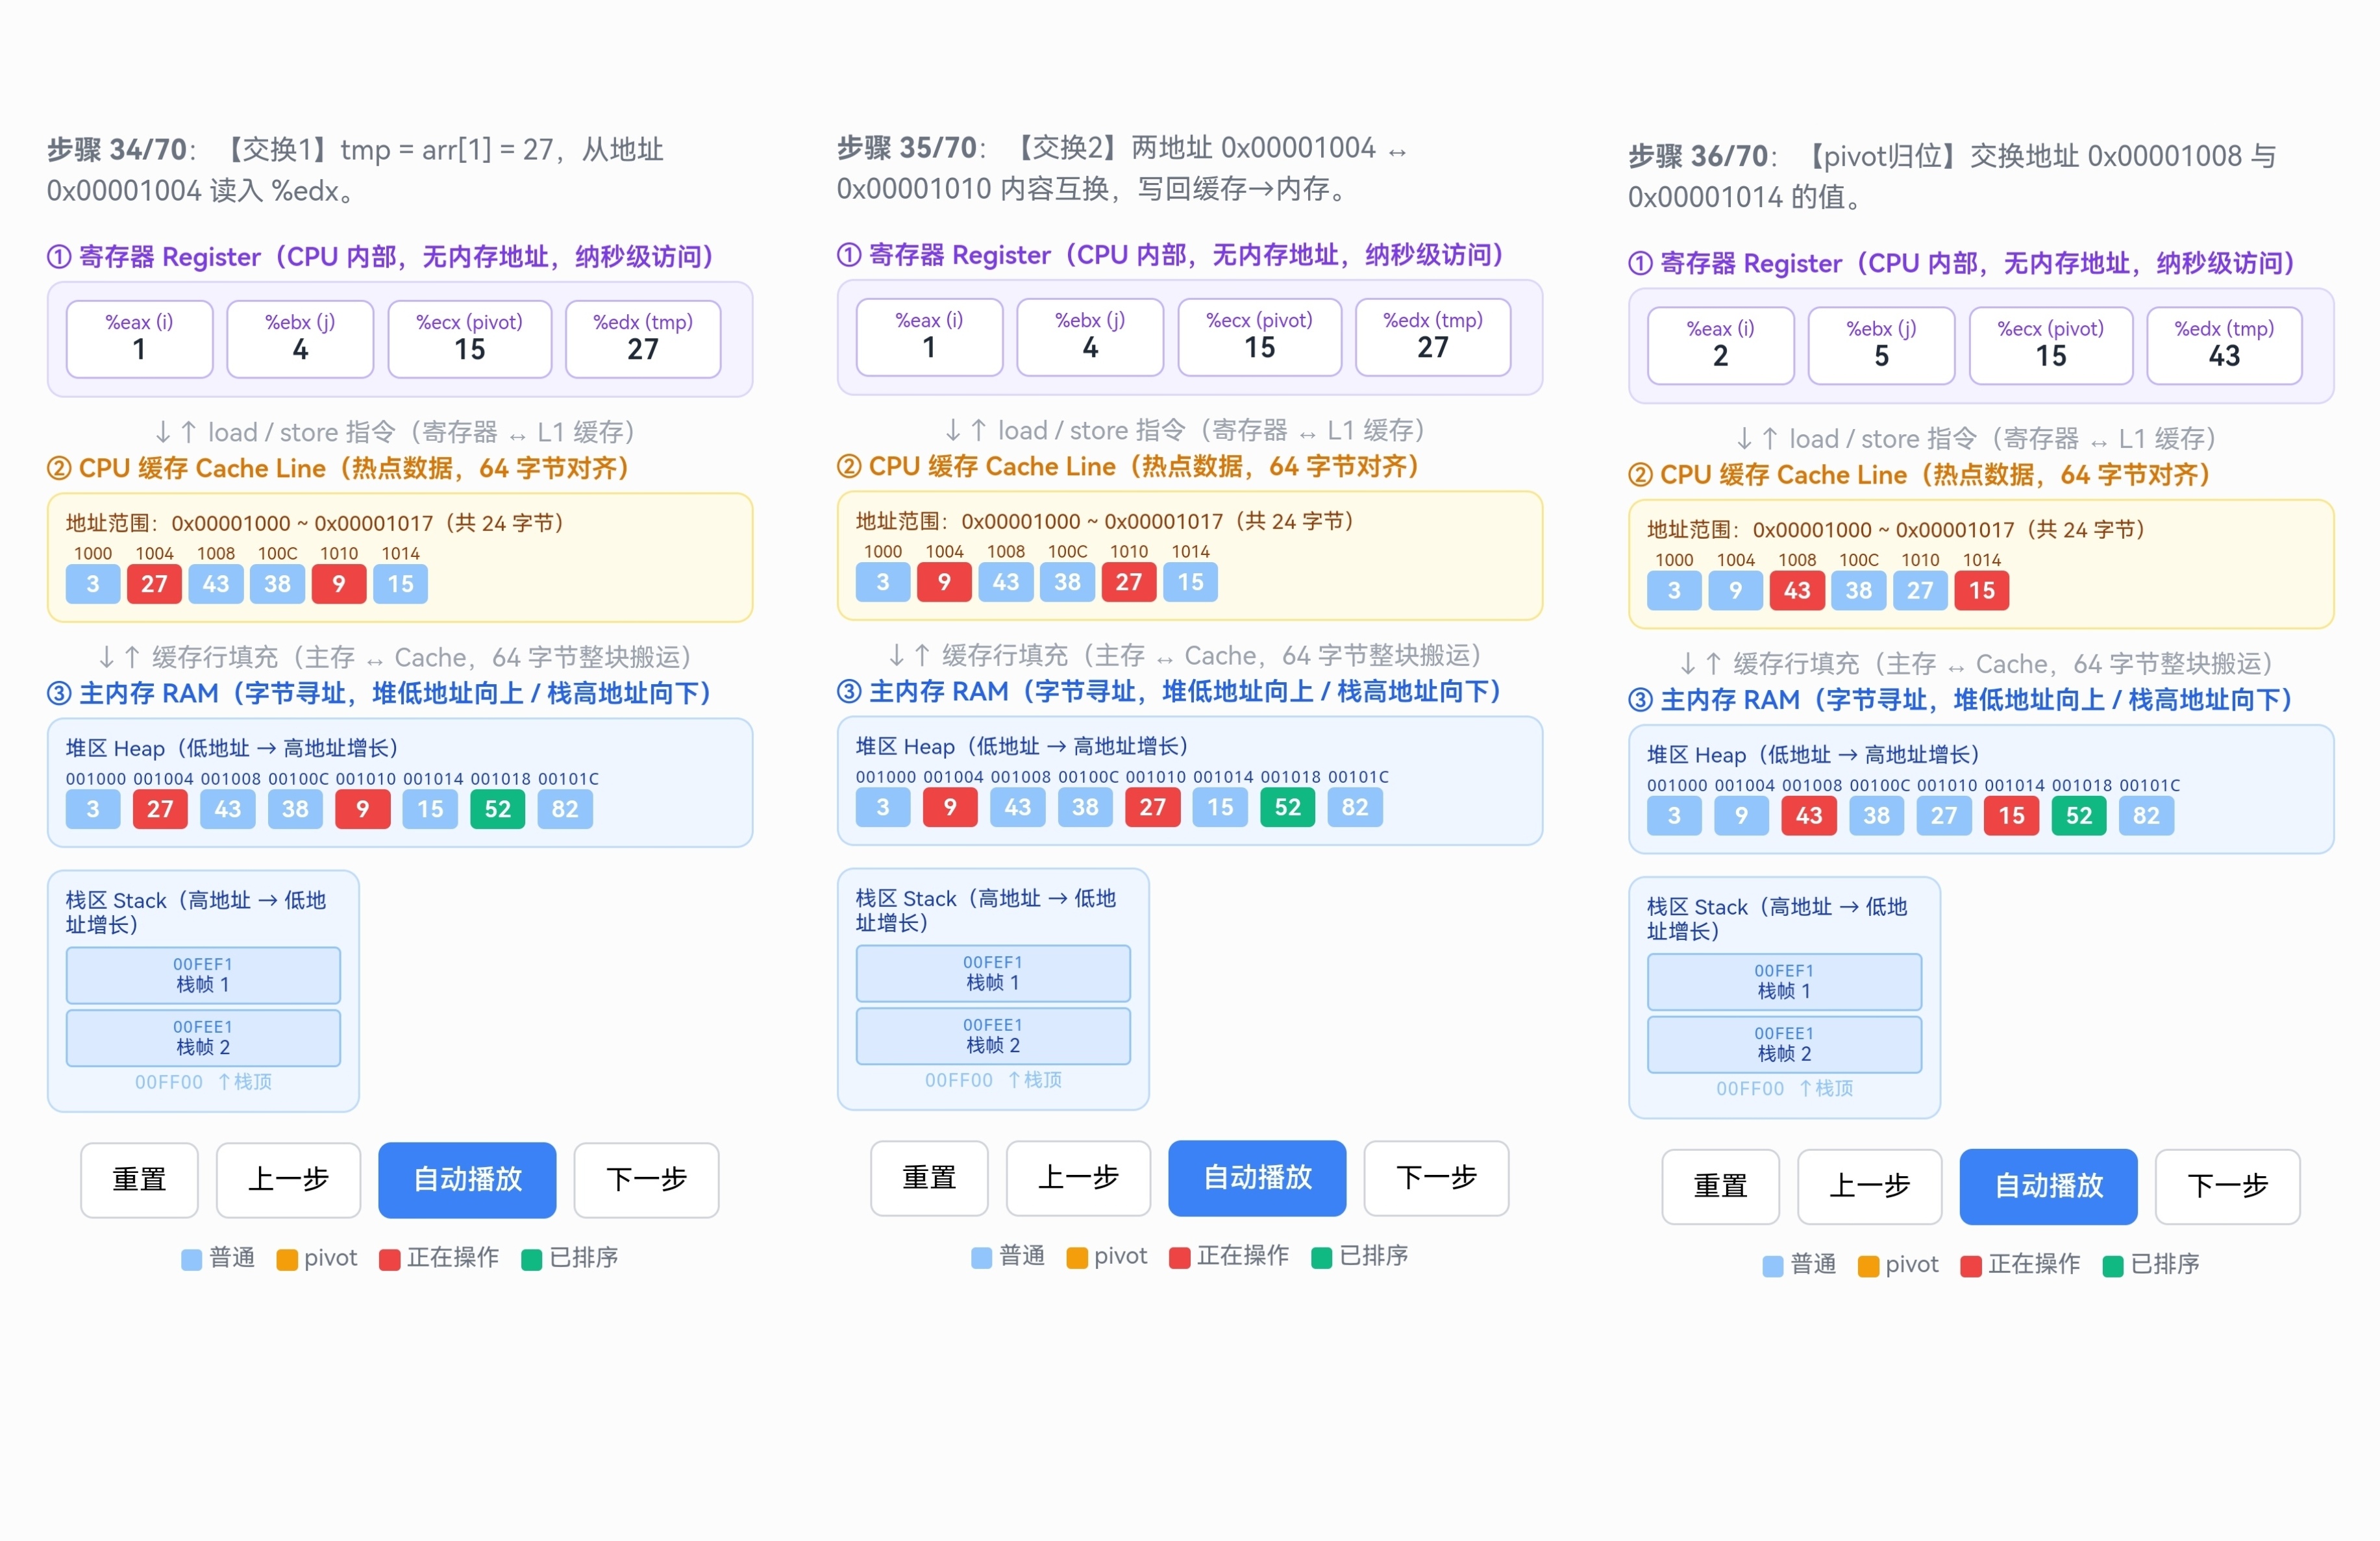Select %eax (i) register in step 34

(140, 339)
